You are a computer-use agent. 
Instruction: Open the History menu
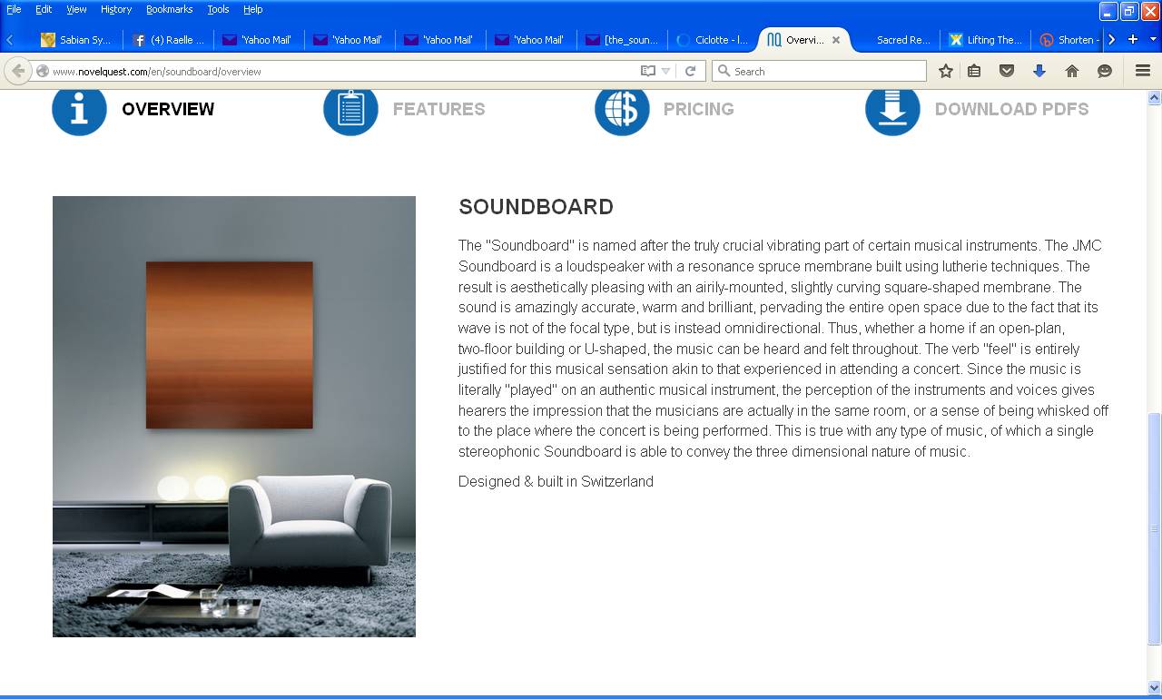pos(116,9)
